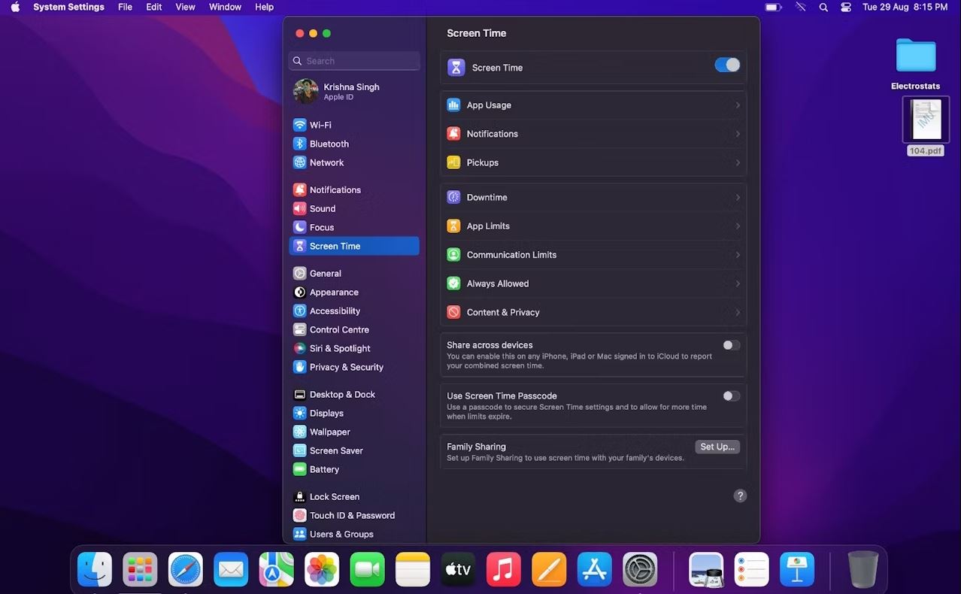This screenshot has width=961, height=594.
Task: Launch Music from the Dock
Action: click(x=504, y=569)
